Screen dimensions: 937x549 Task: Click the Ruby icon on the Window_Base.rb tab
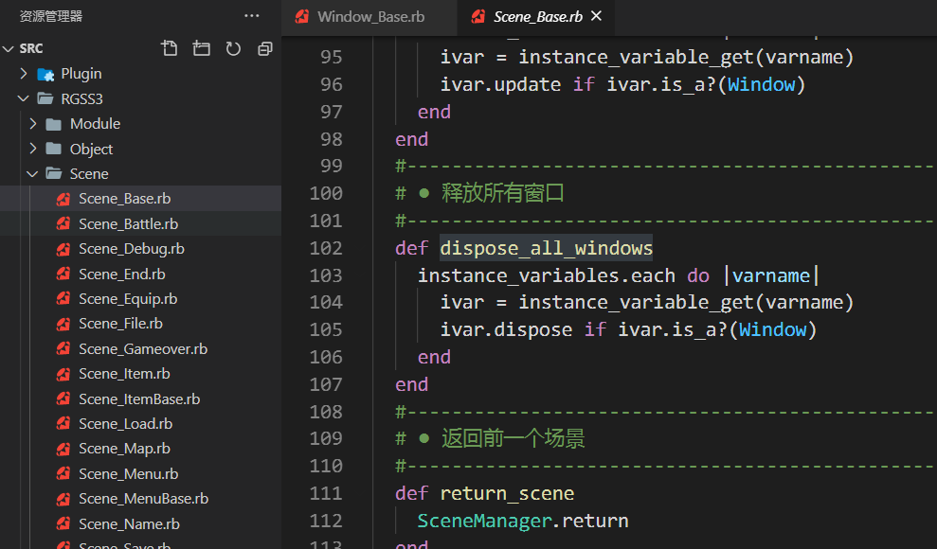pos(302,17)
